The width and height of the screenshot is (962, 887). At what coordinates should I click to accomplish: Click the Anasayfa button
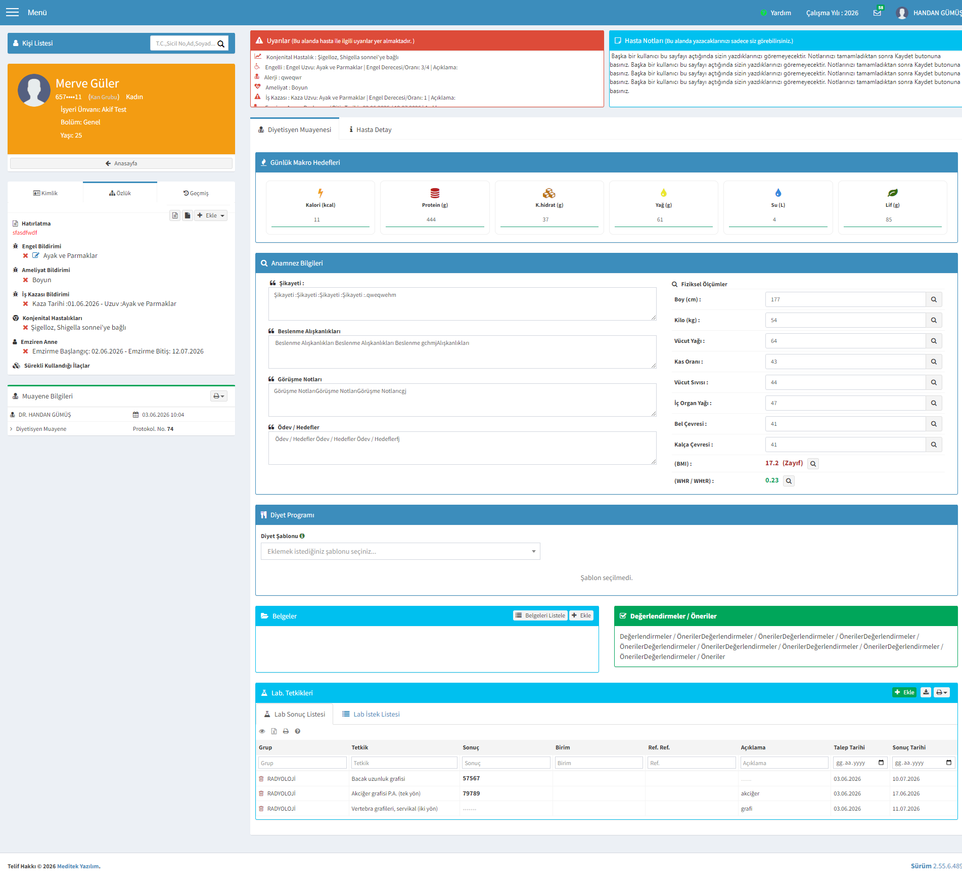pos(121,163)
